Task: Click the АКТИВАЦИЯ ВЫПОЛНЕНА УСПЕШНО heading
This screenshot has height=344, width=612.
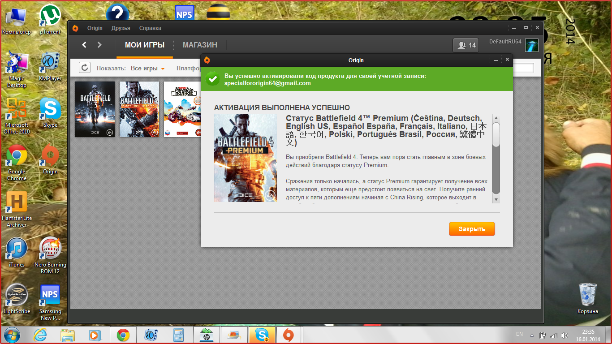Action: click(282, 107)
